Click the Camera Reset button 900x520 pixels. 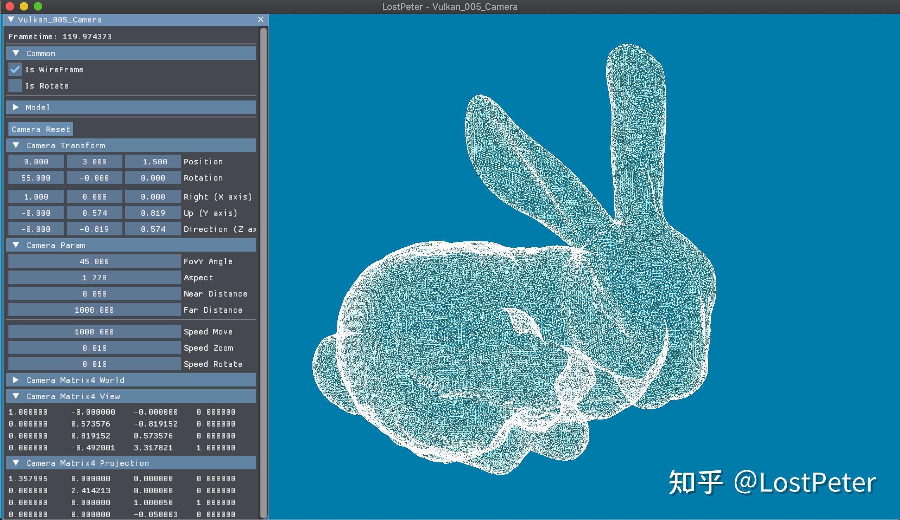pyautogui.click(x=41, y=129)
